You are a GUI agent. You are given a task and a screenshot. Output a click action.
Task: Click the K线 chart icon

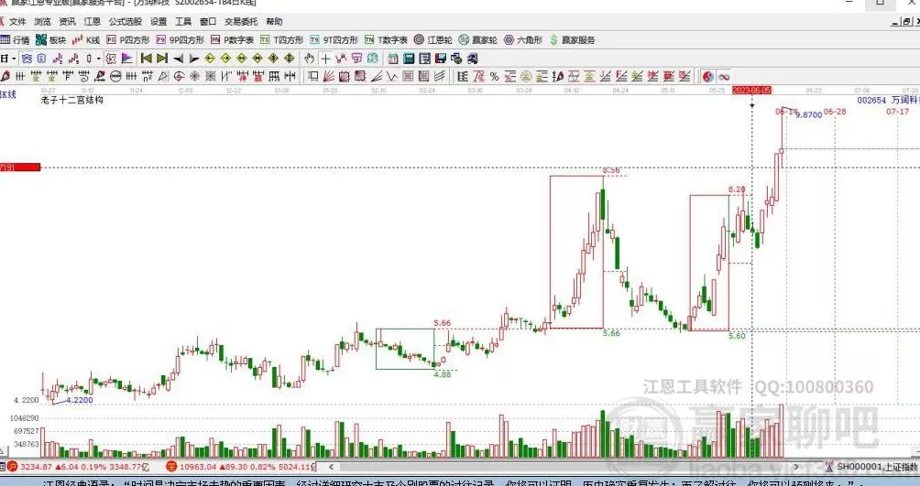tap(87, 40)
